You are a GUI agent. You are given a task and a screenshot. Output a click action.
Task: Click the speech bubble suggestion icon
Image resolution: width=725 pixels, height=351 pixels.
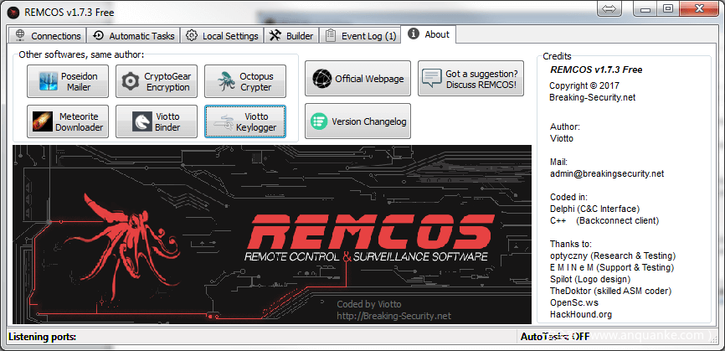432,79
